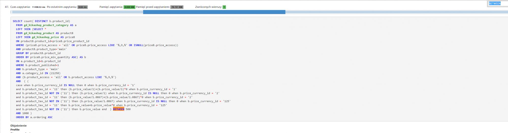The image size is (508, 133).
Task: Click the light blue timeline segment after the query
Action: point(396,12)
